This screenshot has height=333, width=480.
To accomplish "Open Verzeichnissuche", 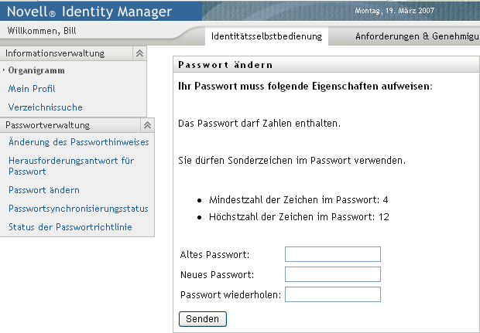I will click(46, 107).
